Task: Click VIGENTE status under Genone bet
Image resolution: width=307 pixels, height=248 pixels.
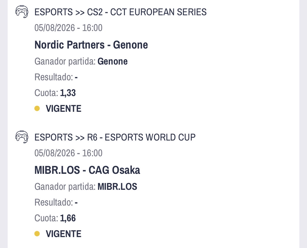Action: [64, 109]
